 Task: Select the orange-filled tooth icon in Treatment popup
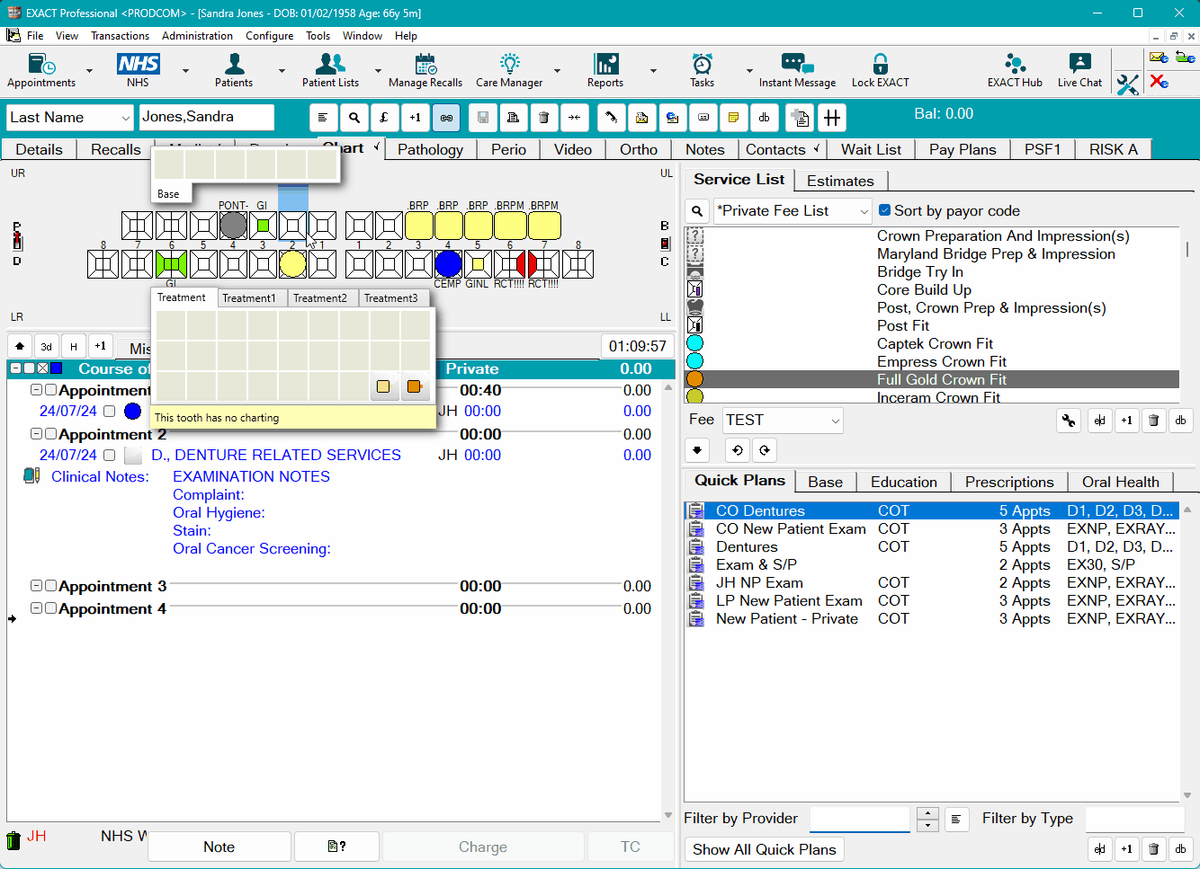click(414, 386)
